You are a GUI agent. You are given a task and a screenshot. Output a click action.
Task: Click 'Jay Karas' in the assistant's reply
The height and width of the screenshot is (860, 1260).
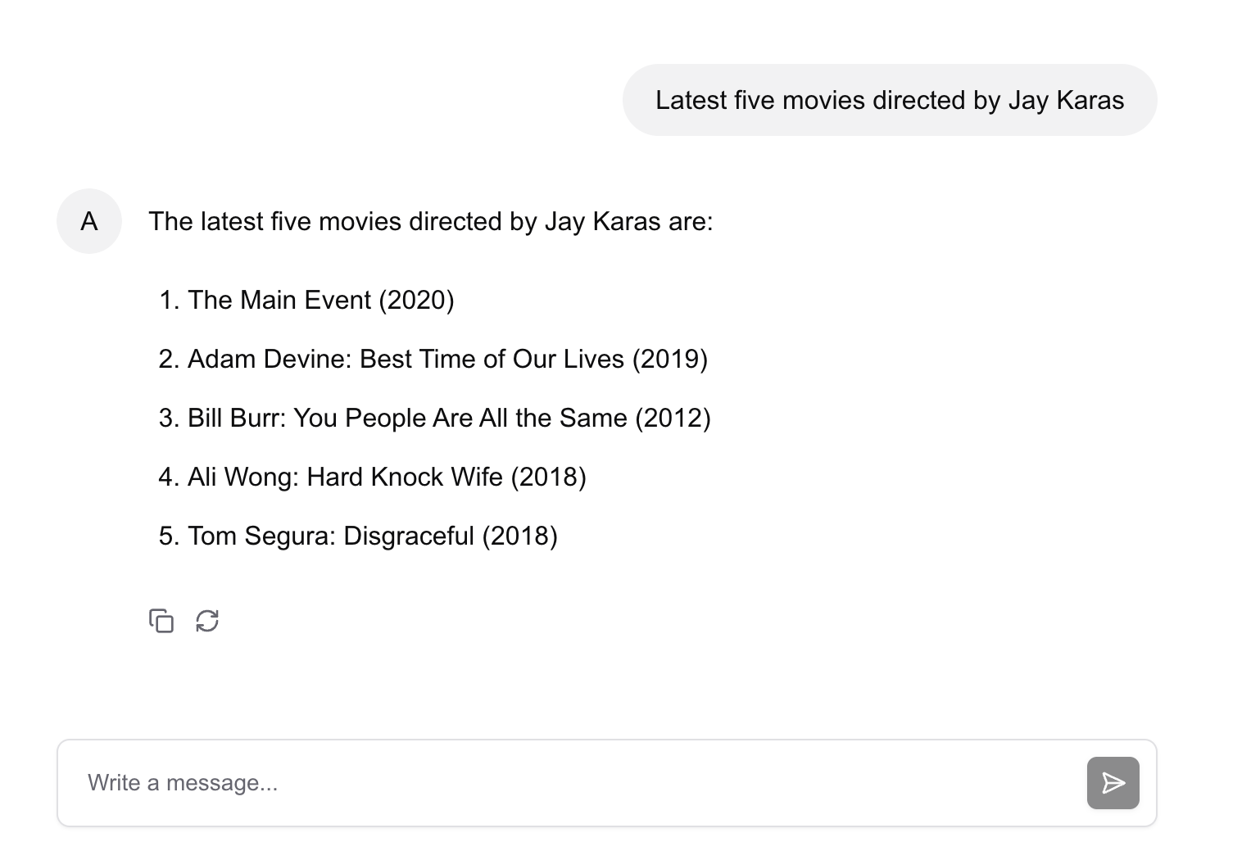(x=602, y=221)
